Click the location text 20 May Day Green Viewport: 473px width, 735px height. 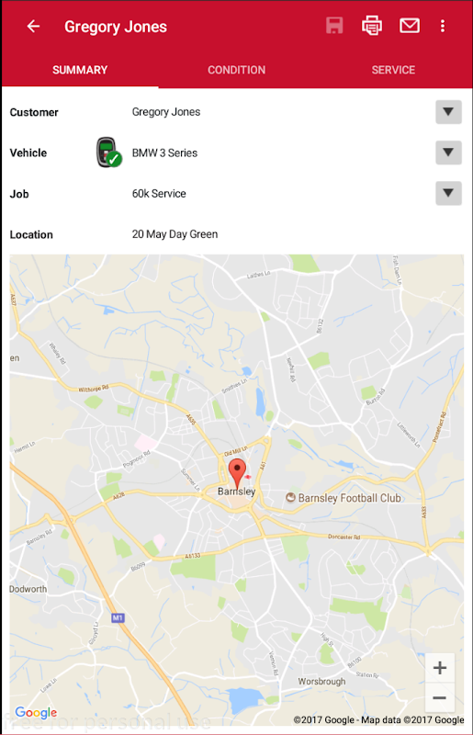[x=175, y=234]
